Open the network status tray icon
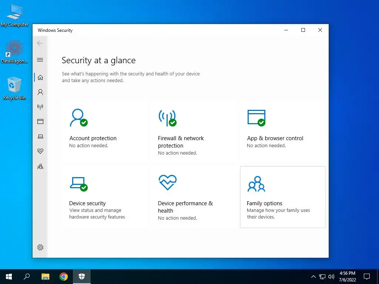This screenshot has height=284, width=379. (322, 277)
